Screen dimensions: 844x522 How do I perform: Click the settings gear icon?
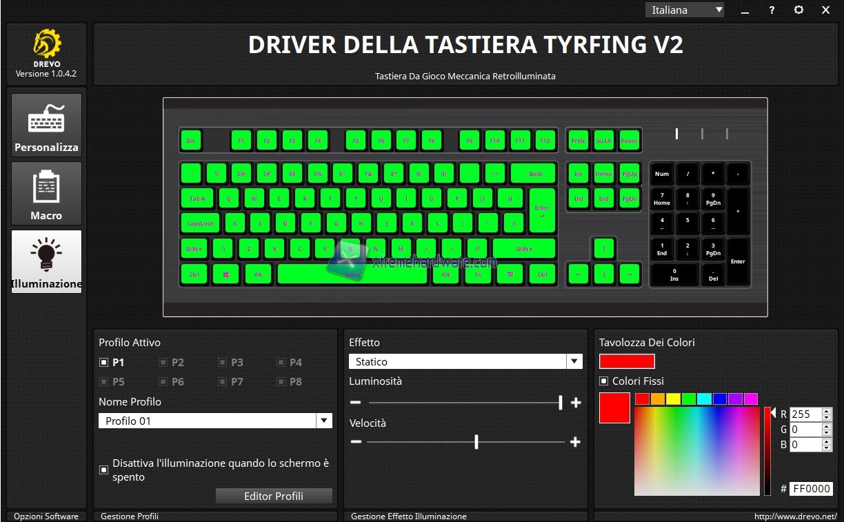click(x=798, y=10)
